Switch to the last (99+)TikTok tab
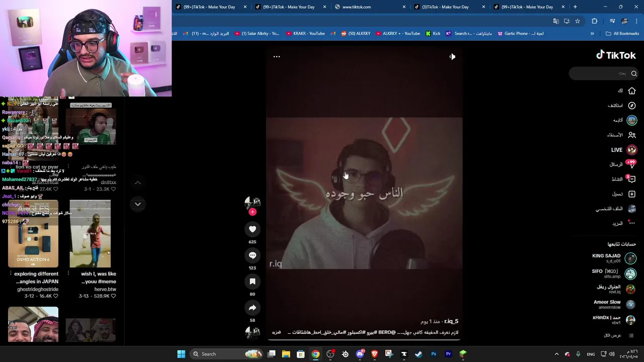 pyautogui.click(x=529, y=7)
